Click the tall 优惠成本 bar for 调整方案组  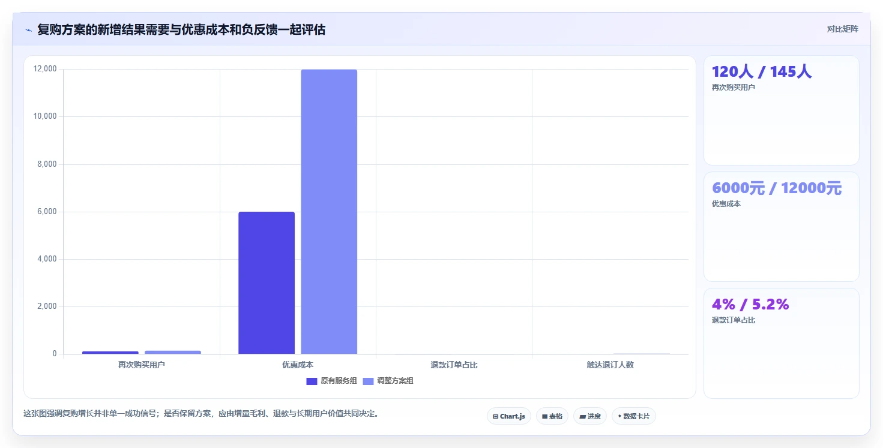329,212
